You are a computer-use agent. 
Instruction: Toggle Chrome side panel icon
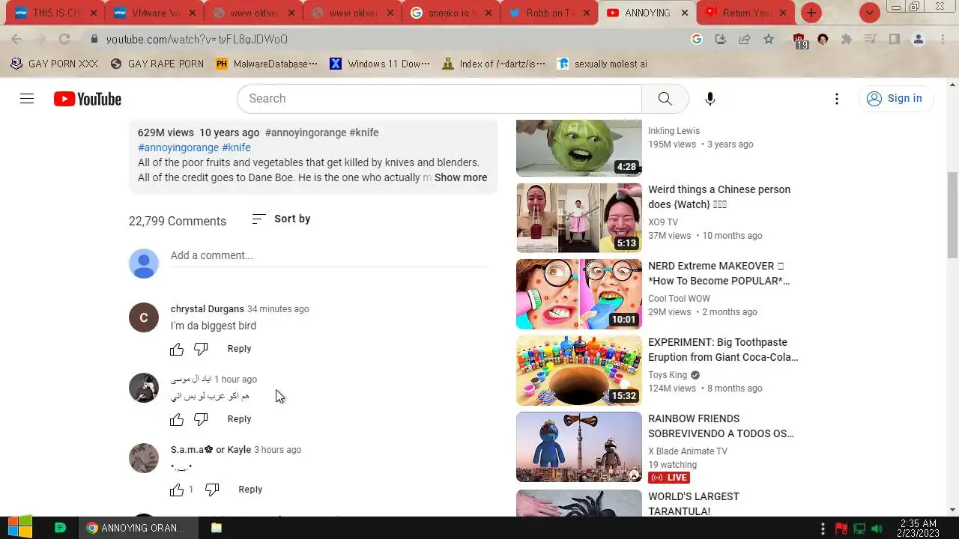point(894,39)
